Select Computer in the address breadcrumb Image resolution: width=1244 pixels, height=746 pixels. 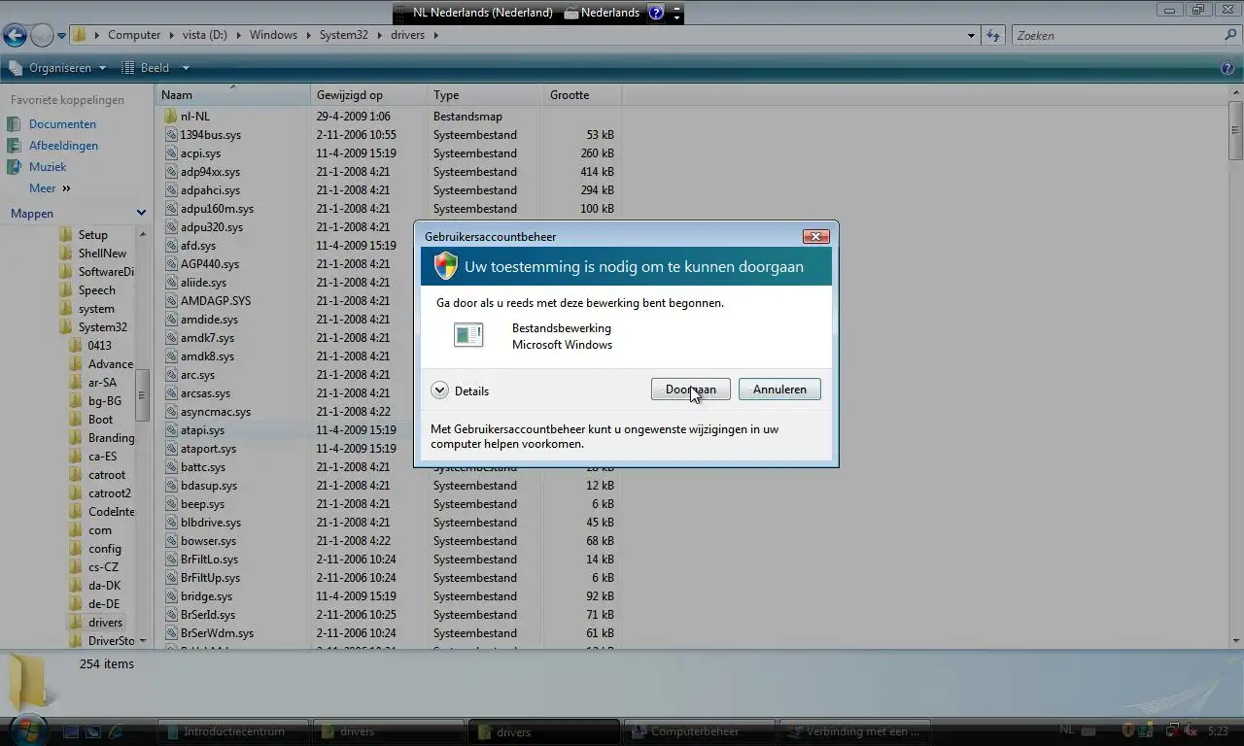[134, 35]
